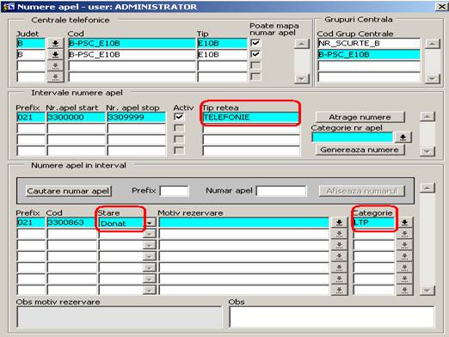Click TELEFONIE in Tip retea column

250,117
